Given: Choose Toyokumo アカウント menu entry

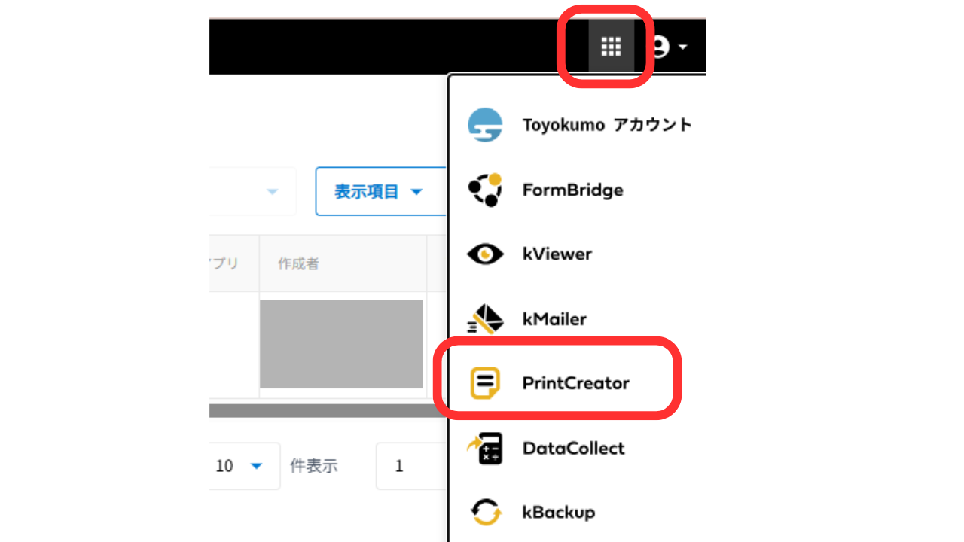Looking at the screenshot, I should tap(607, 124).
